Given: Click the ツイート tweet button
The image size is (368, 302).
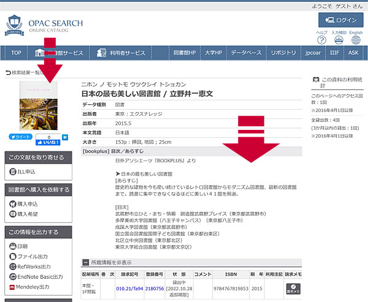Looking at the screenshot, I should 21,137.
